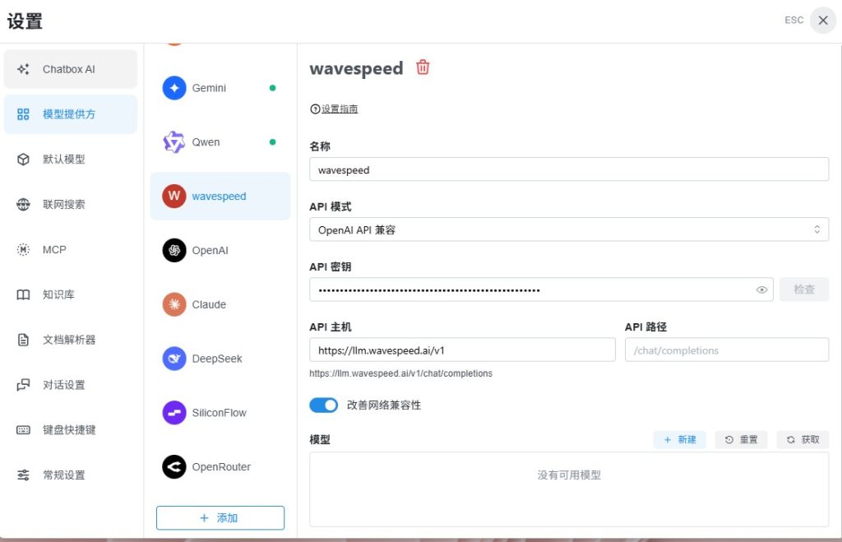
Task: Open 知识库 settings section
Action: point(71,295)
